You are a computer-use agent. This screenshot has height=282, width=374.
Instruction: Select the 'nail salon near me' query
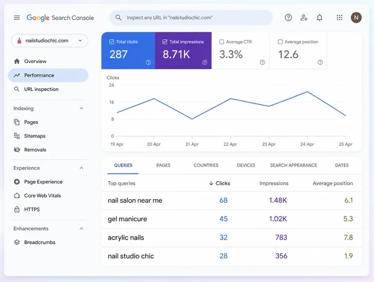click(x=135, y=200)
